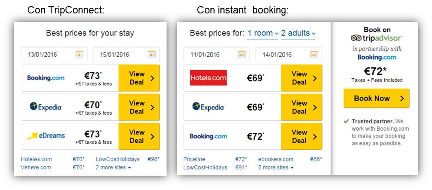Image resolution: width=432 pixels, height=190 pixels.
Task: Expand "5 more sites" list
Action: tap(276, 167)
